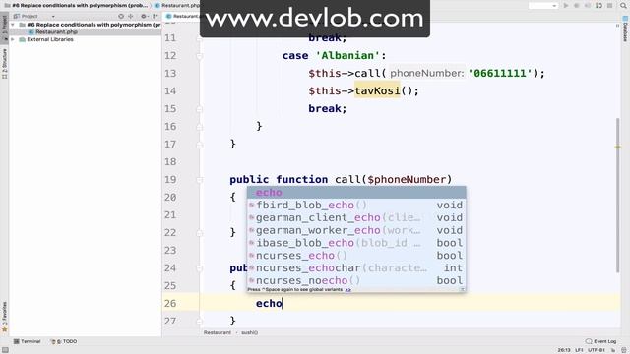
Task: Expand the External Libraries node
Action: [x=13, y=39]
